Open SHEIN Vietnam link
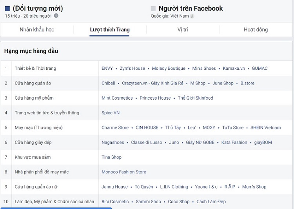The height and width of the screenshot is (209, 294). (266, 127)
